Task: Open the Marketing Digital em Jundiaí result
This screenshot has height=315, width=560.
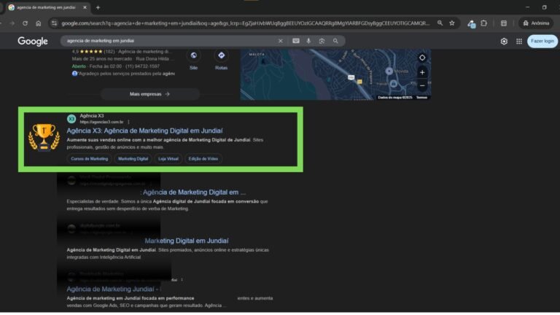Action: point(187,241)
